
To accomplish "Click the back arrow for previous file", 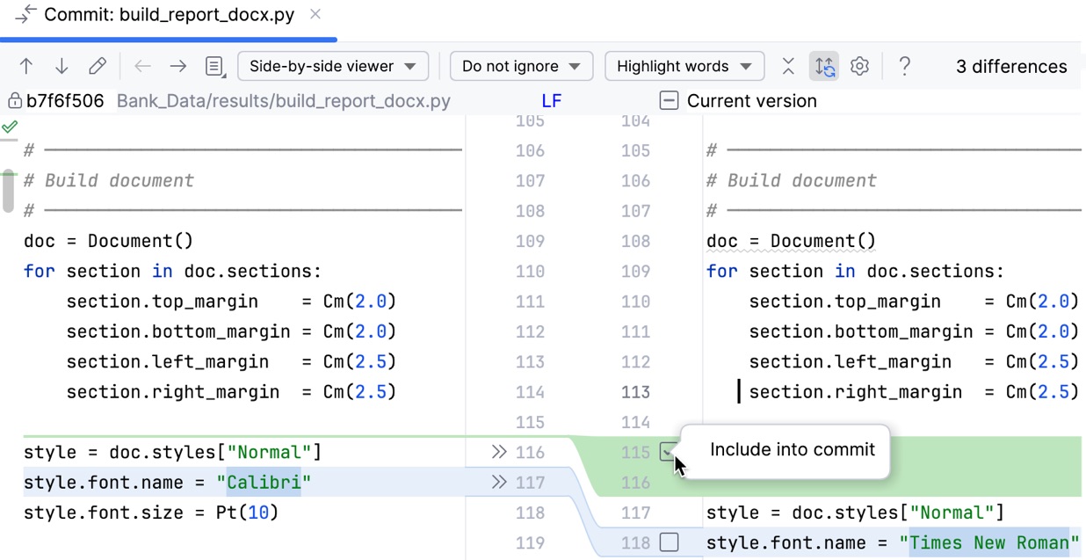I will [142, 66].
